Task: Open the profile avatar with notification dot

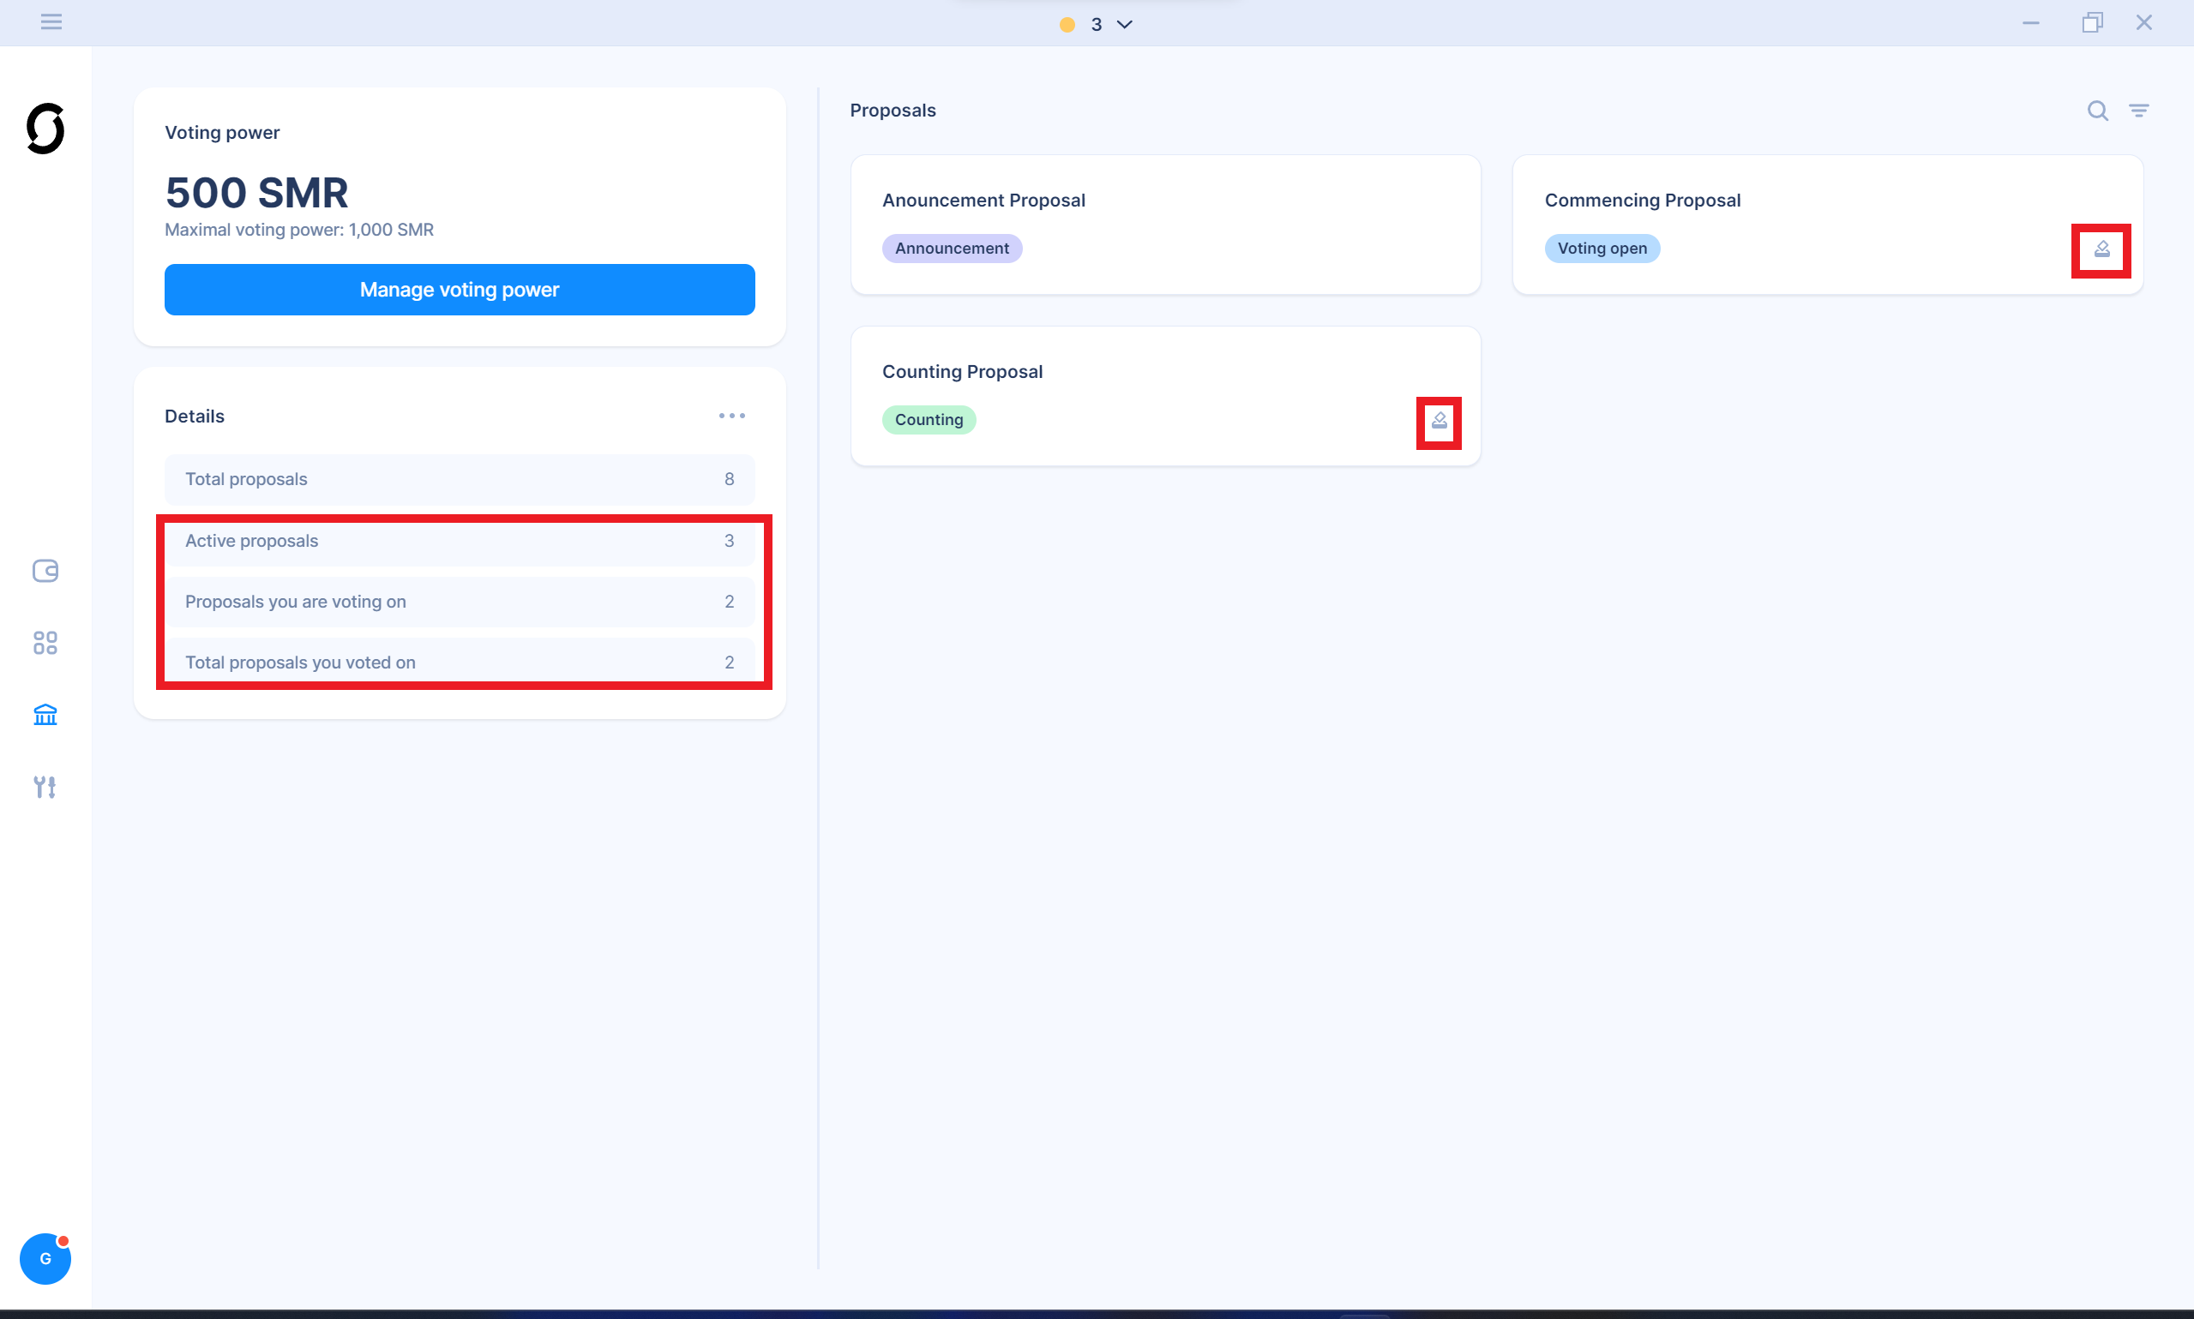Action: pos(45,1258)
